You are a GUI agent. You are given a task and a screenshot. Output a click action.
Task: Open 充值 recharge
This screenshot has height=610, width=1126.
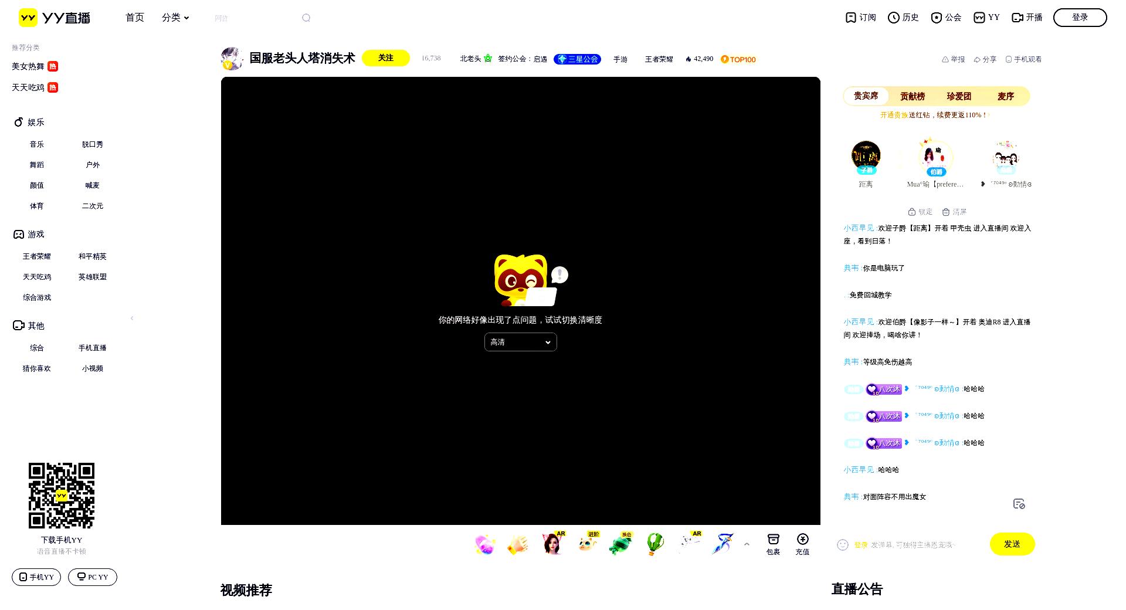[x=803, y=544]
